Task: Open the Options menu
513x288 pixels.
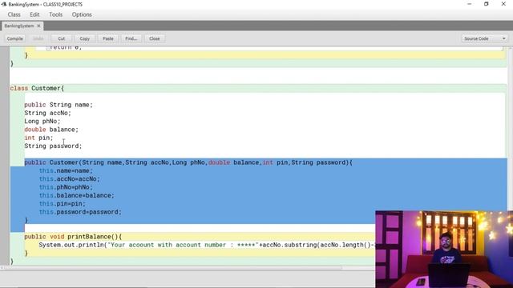Action: [x=82, y=14]
